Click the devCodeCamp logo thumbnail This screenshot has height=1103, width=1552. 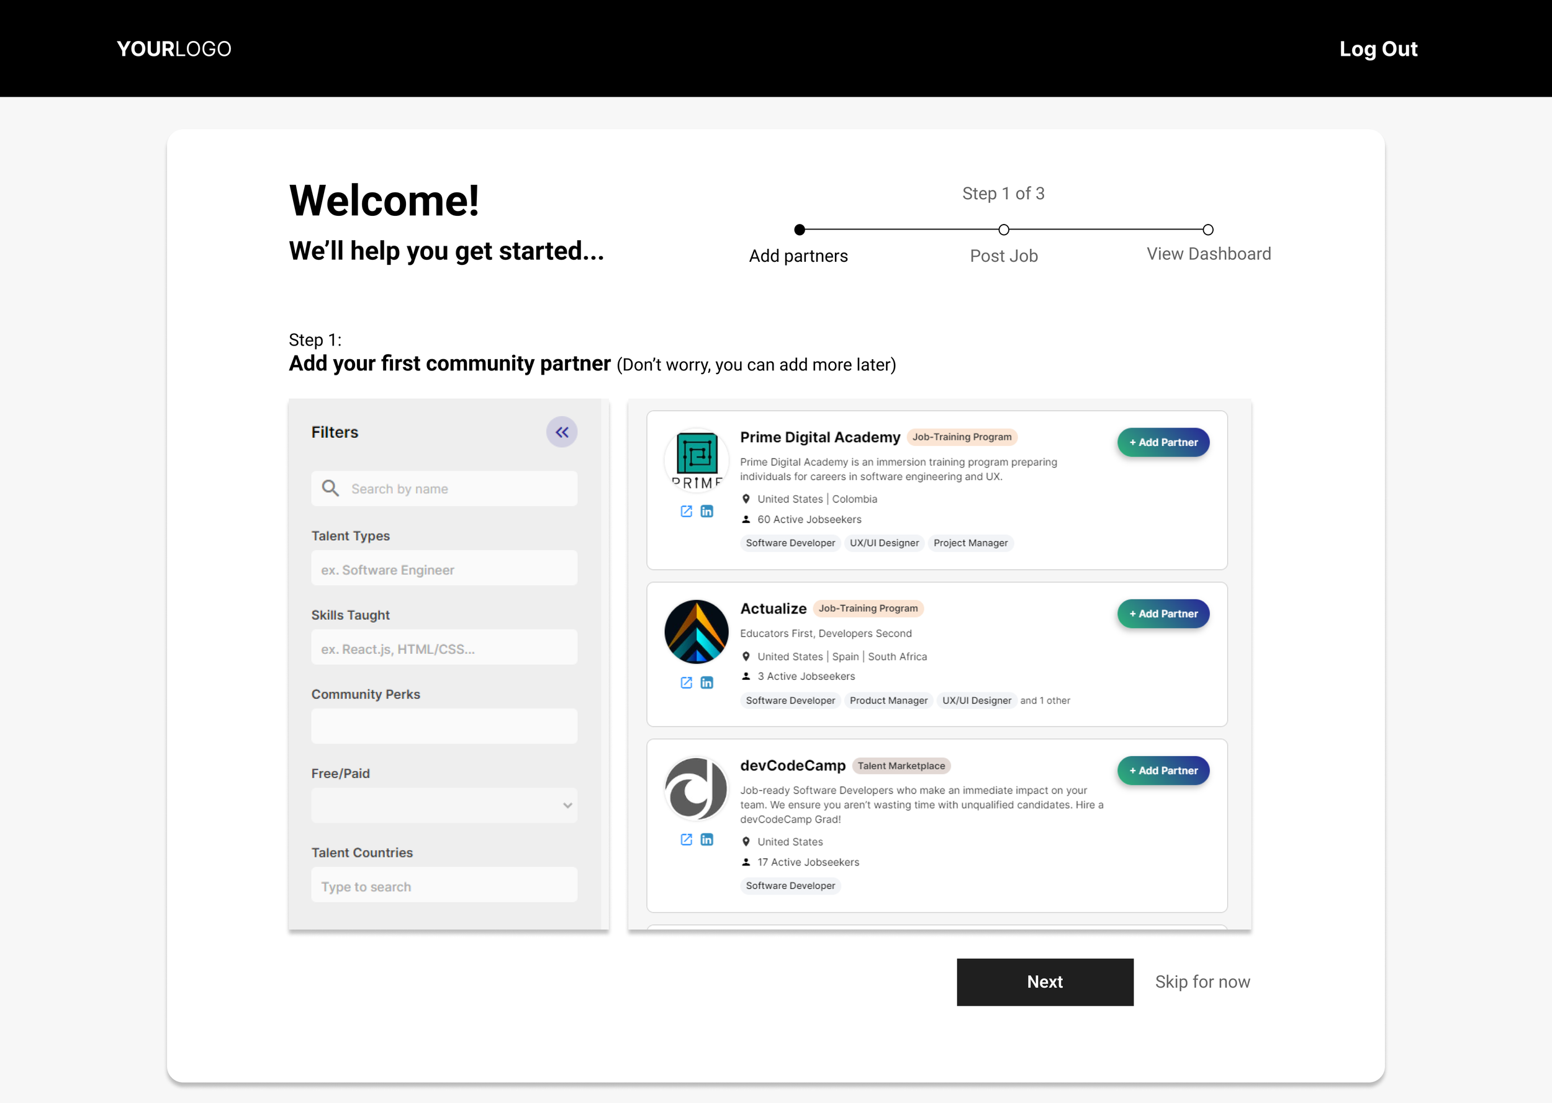(696, 789)
